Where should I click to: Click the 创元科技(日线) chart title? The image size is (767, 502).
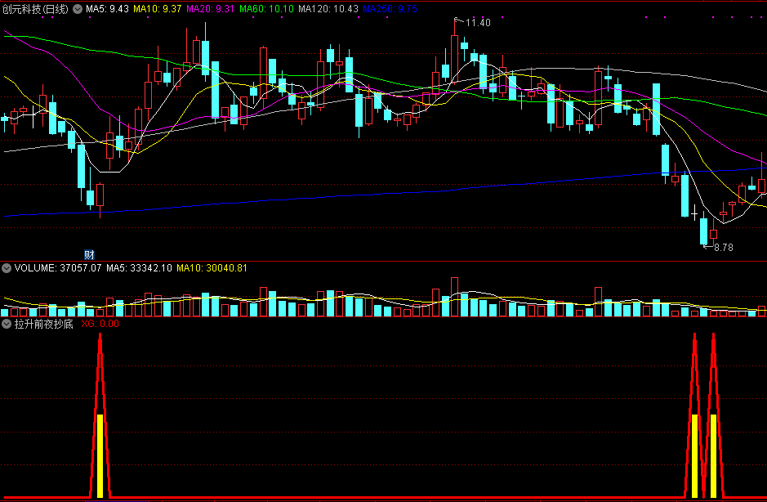pos(35,9)
